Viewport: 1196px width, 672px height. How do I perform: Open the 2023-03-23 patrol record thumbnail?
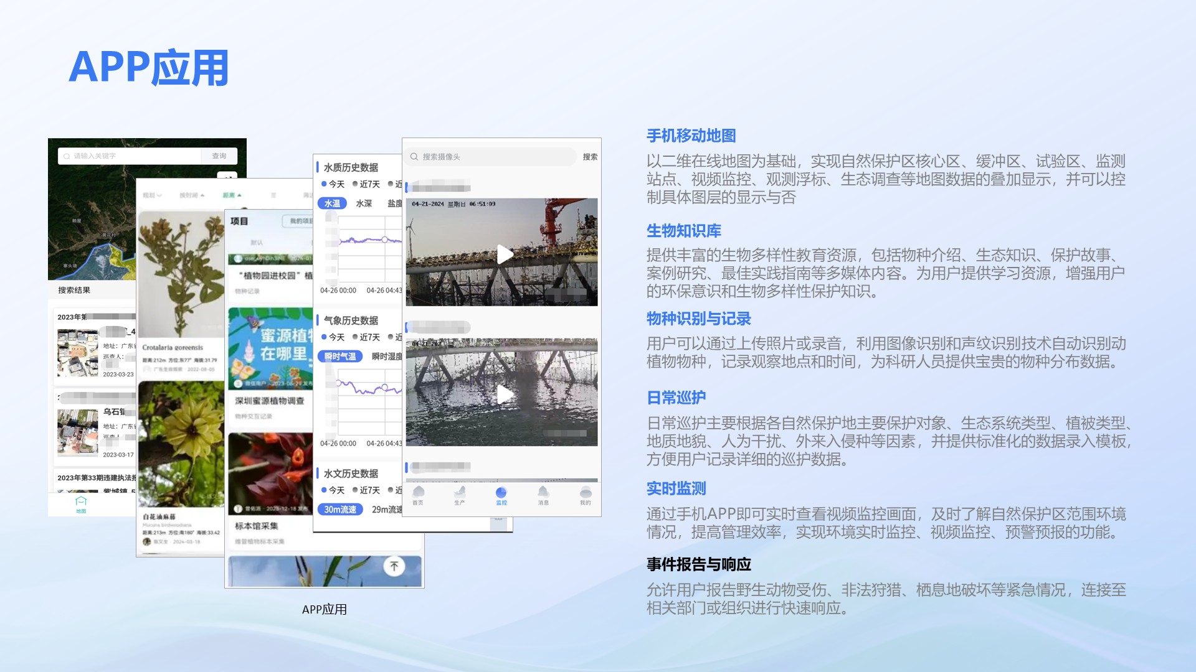coord(78,353)
